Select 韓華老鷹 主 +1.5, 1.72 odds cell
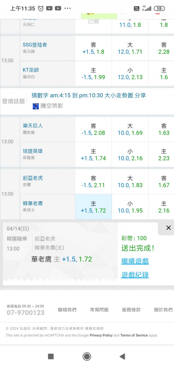The width and height of the screenshot is (174, 368). pos(93,207)
